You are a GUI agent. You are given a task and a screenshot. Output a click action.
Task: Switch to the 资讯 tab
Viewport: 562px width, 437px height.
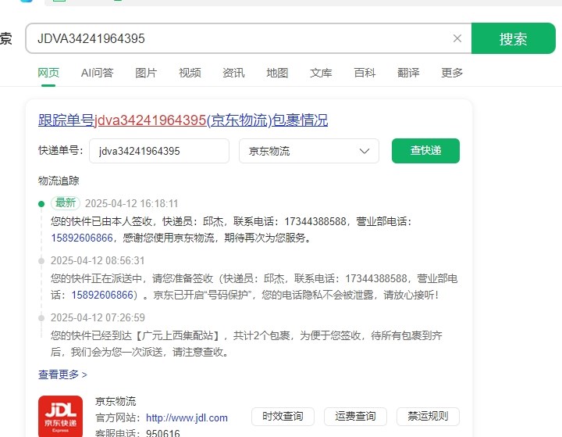pos(233,73)
